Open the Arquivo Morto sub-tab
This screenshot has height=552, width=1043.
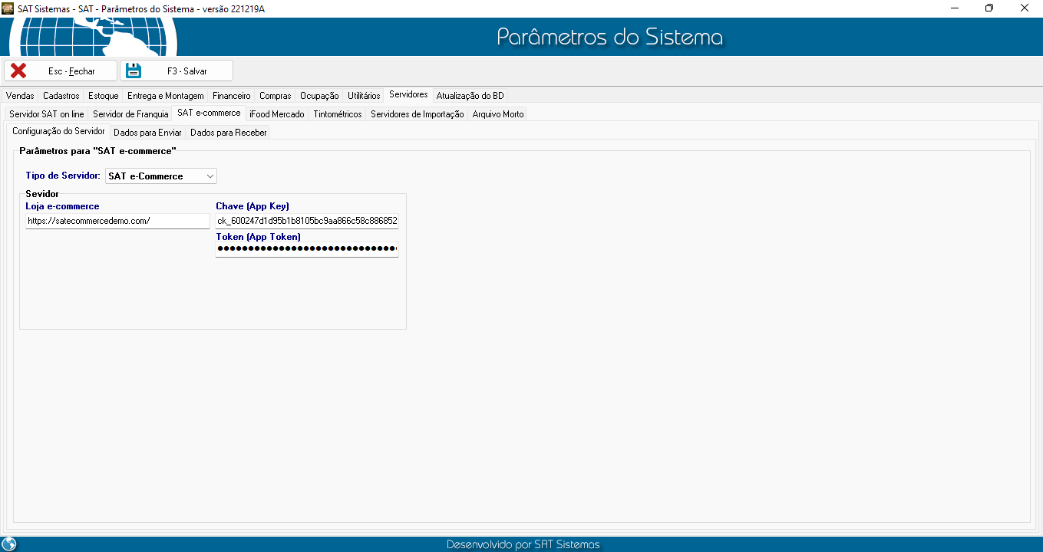(497, 114)
